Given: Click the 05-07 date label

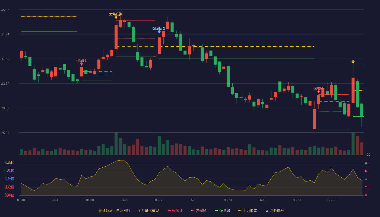Looking at the screenshot, I should click(x=159, y=200).
